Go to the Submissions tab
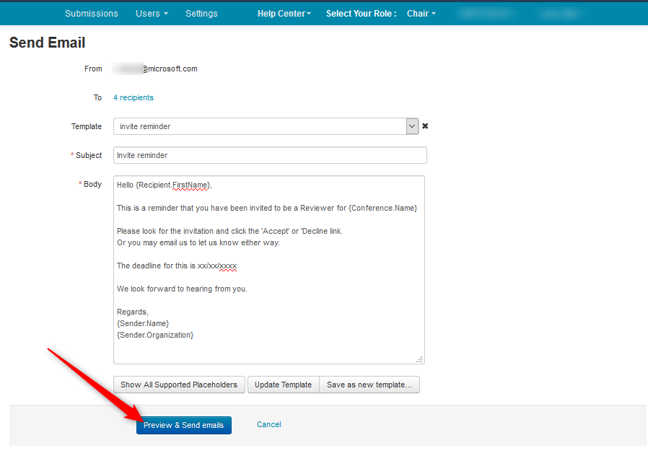The width and height of the screenshot is (648, 456). pos(92,14)
